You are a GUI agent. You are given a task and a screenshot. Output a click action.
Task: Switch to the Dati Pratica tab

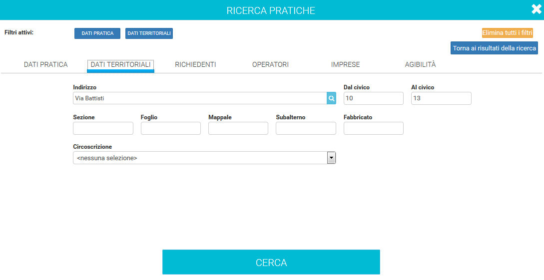(x=45, y=64)
